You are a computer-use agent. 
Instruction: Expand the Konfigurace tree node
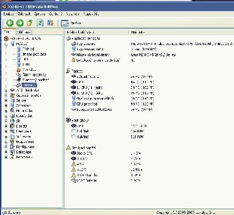(x=6, y=146)
